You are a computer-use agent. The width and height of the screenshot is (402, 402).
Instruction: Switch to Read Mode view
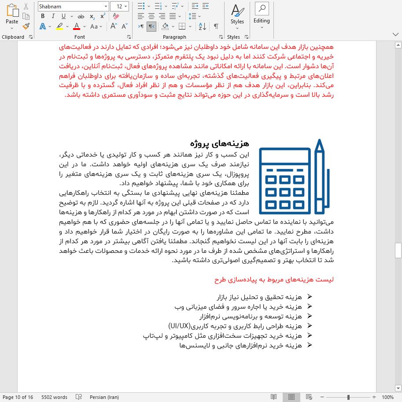click(273, 397)
